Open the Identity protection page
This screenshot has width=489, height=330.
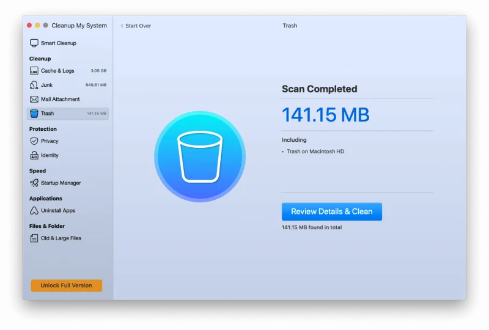click(x=68, y=155)
